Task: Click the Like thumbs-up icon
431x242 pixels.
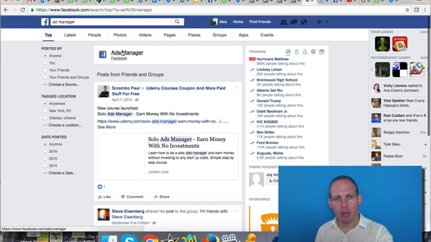Action: coord(100,197)
